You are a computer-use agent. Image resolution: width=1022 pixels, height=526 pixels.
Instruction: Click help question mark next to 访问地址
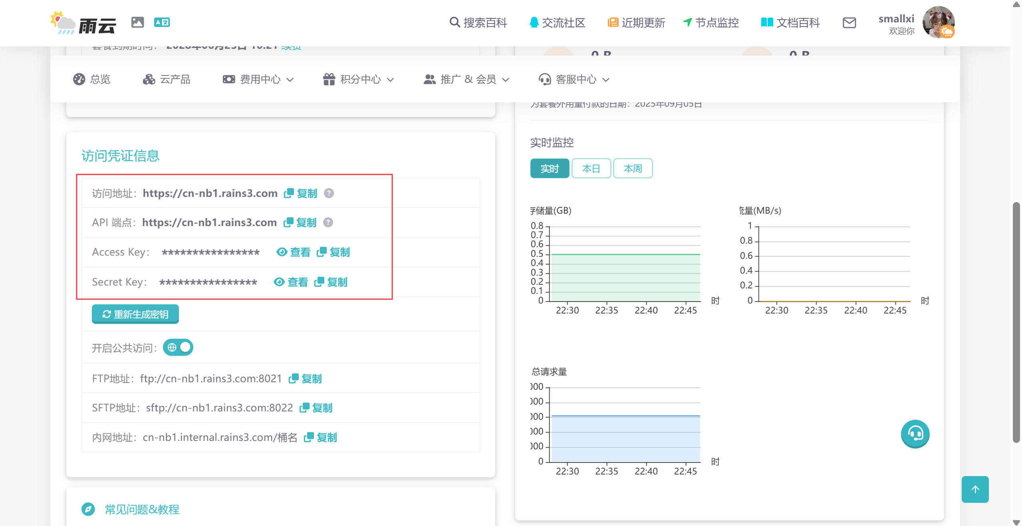329,193
